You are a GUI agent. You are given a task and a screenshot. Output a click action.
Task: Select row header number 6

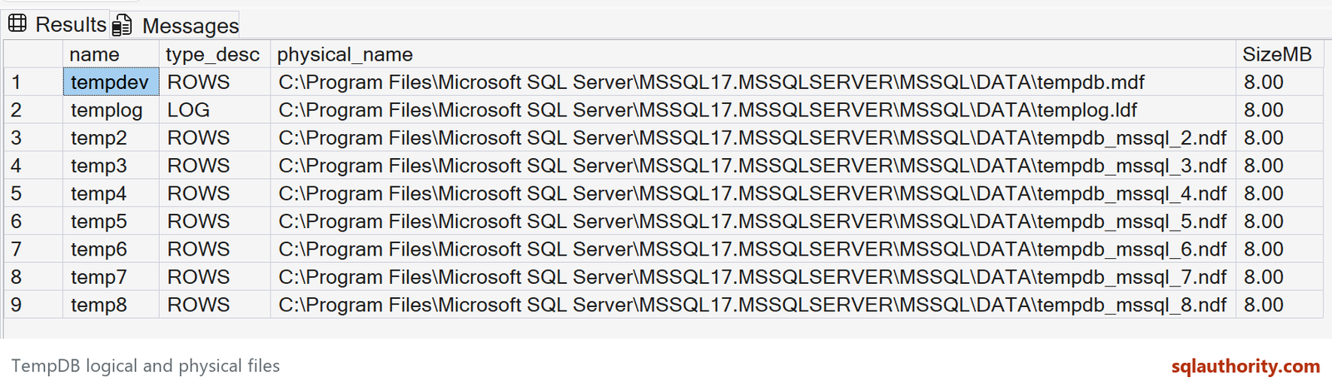(33, 221)
